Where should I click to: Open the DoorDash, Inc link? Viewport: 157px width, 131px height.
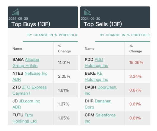pyautogui.click(x=101, y=90)
